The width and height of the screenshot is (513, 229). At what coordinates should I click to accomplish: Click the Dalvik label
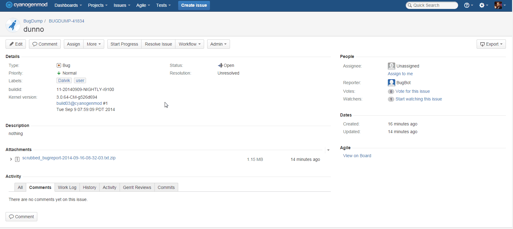click(x=64, y=80)
